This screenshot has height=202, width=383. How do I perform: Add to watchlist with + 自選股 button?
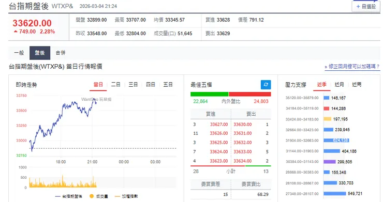(x=366, y=6)
